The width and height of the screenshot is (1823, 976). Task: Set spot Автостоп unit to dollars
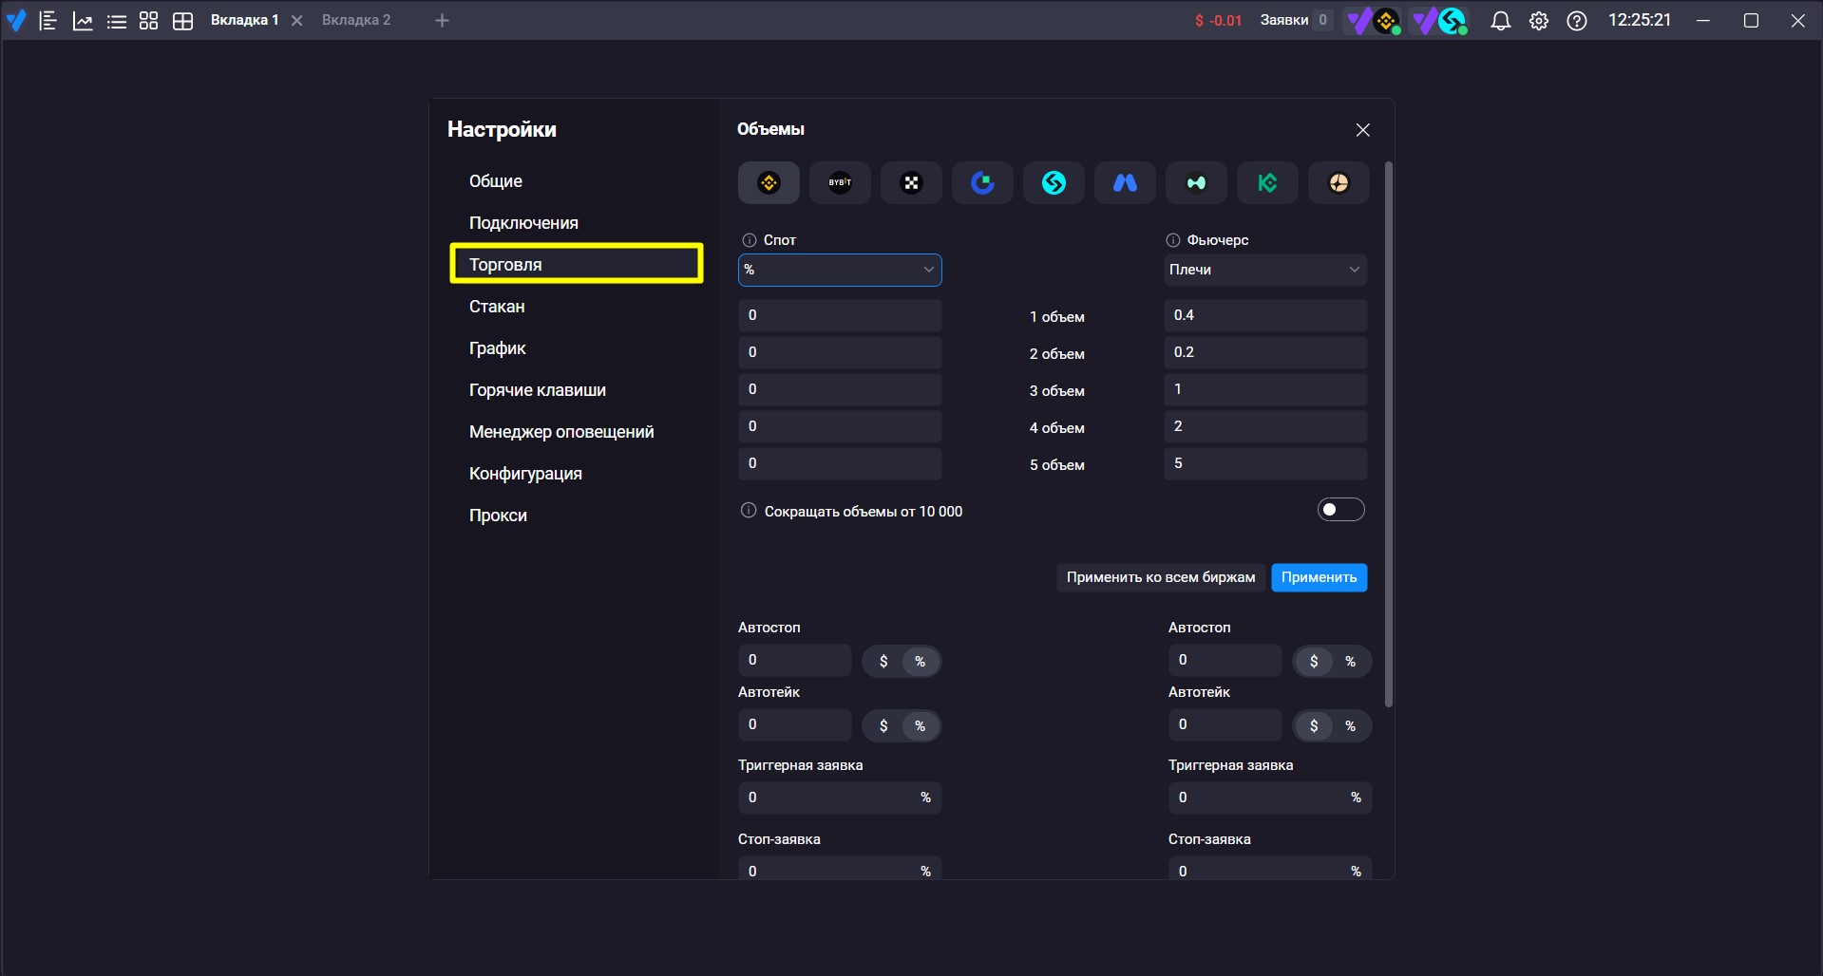[x=883, y=662]
